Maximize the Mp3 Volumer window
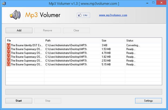 153,3
